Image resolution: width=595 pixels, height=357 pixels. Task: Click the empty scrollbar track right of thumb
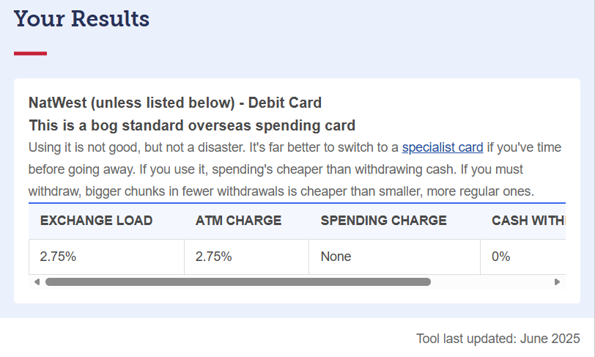pos(492,281)
